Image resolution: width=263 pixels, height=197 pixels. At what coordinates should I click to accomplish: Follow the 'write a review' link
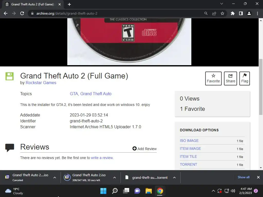[102, 158]
